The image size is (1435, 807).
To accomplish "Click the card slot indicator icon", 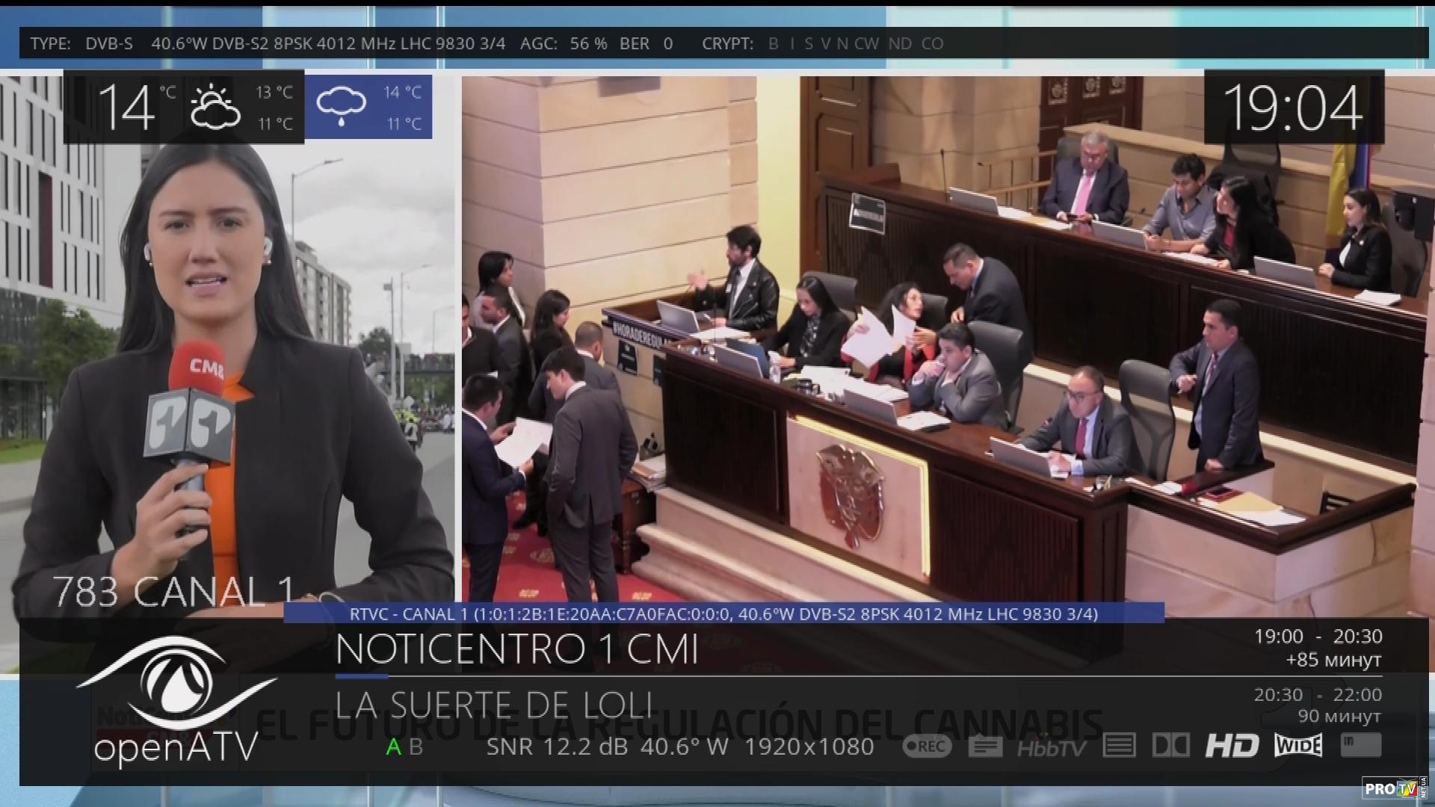I will [1360, 745].
